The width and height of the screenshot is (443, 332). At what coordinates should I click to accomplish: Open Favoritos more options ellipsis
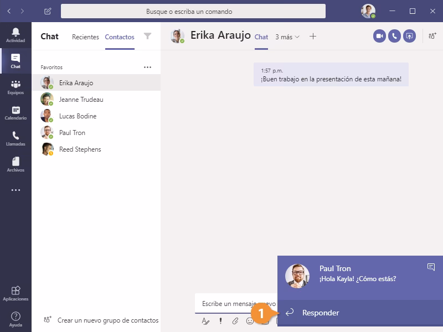click(147, 67)
